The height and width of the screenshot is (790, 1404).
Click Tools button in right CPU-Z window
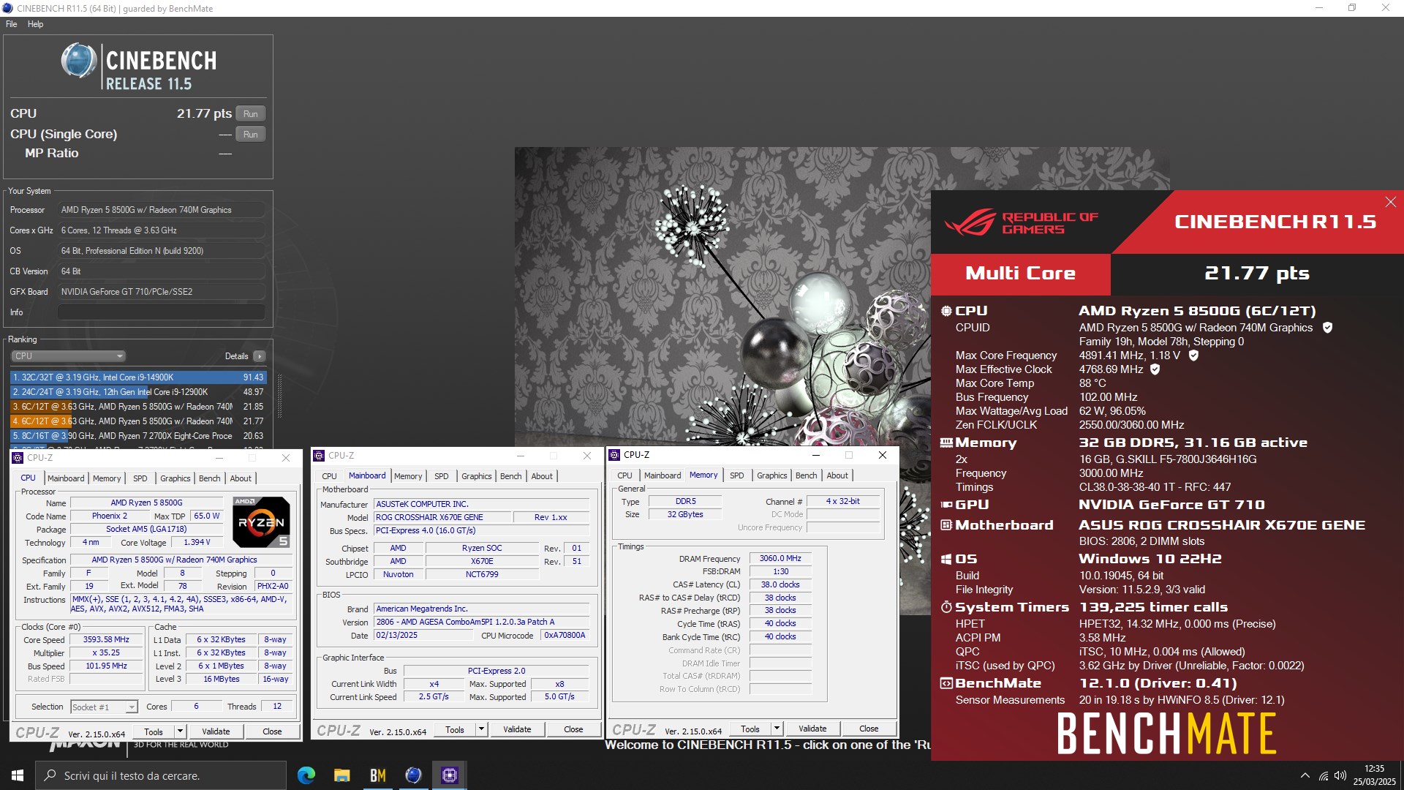pos(750,729)
